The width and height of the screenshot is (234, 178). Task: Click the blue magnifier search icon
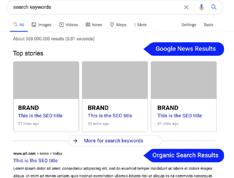[x=214, y=7]
